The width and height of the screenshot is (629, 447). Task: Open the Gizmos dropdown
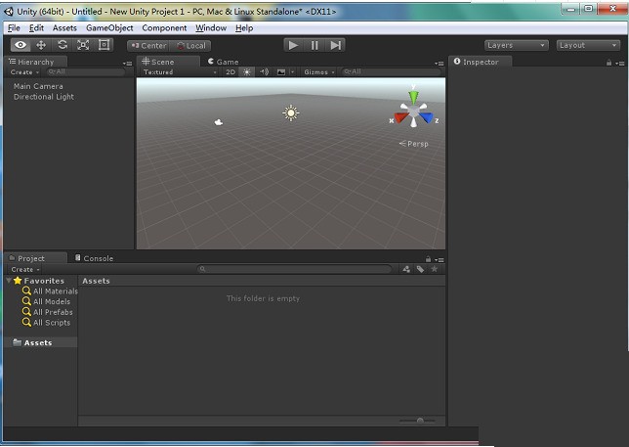coord(318,72)
